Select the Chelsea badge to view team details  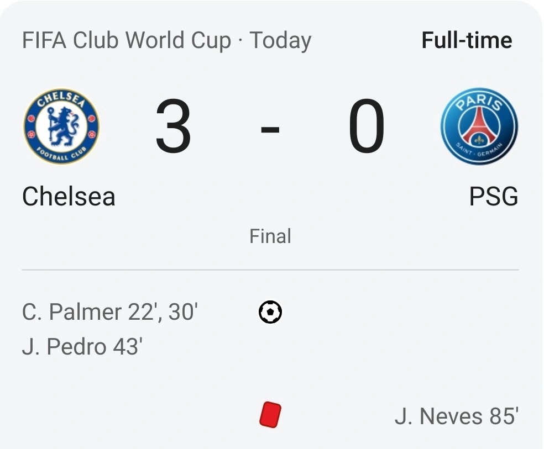[61, 126]
